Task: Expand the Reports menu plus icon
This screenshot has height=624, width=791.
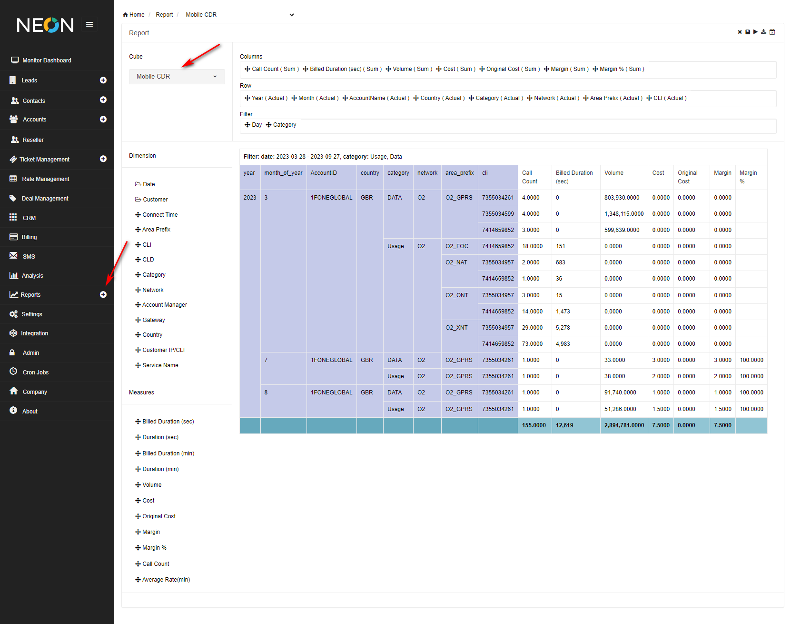Action: click(103, 295)
